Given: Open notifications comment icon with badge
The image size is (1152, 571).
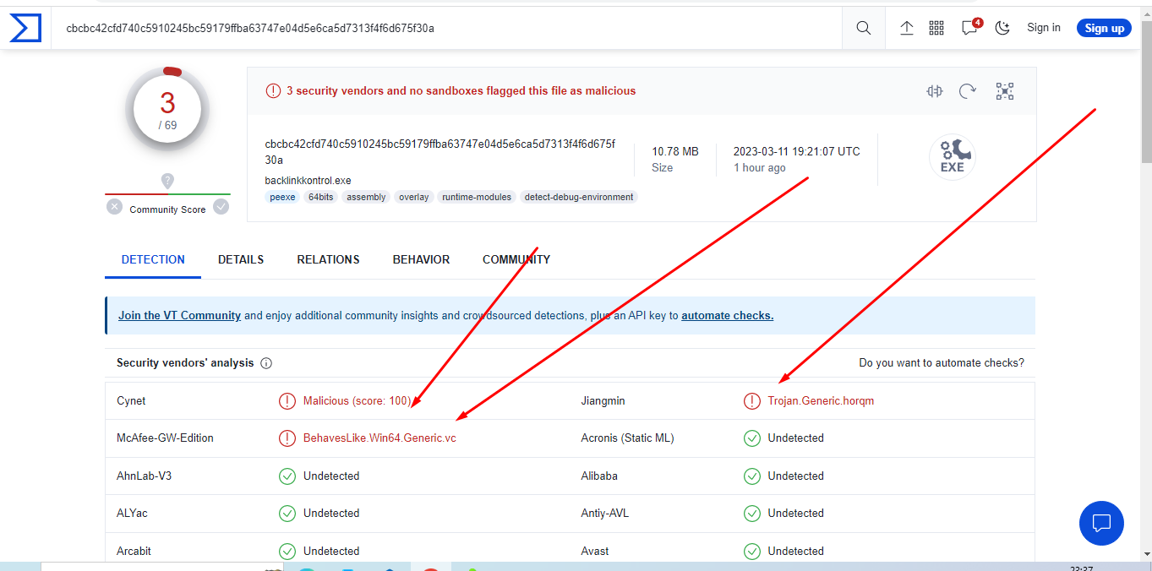Looking at the screenshot, I should pyautogui.click(x=970, y=27).
